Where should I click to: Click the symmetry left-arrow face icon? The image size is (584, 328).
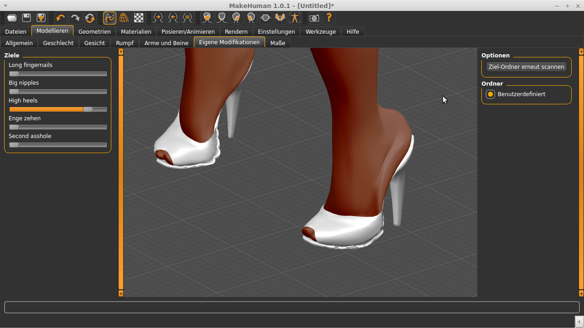click(x=173, y=18)
